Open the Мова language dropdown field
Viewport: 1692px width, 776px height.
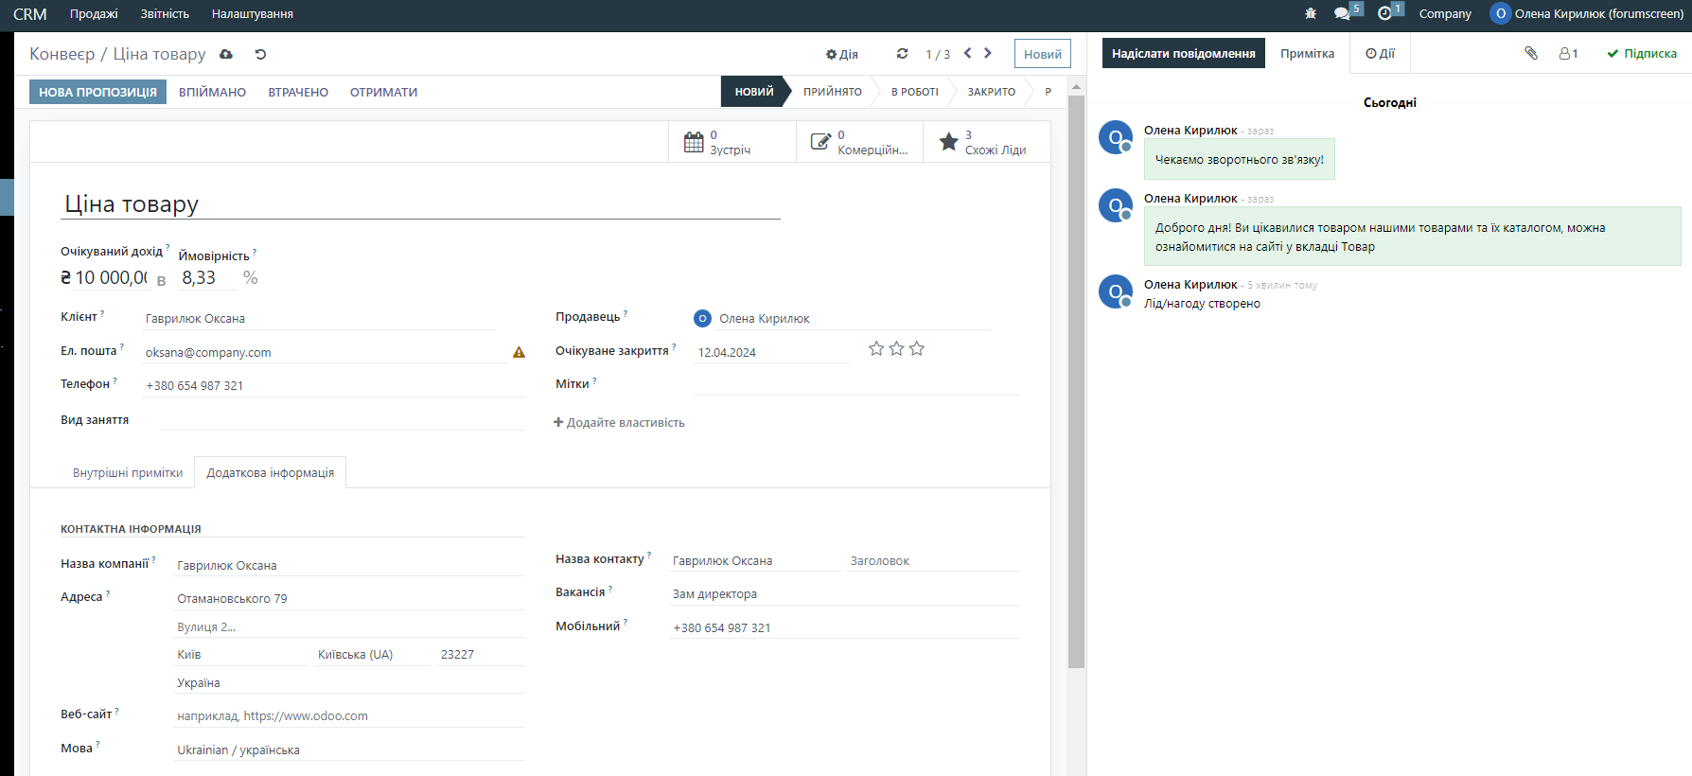pyautogui.click(x=348, y=750)
